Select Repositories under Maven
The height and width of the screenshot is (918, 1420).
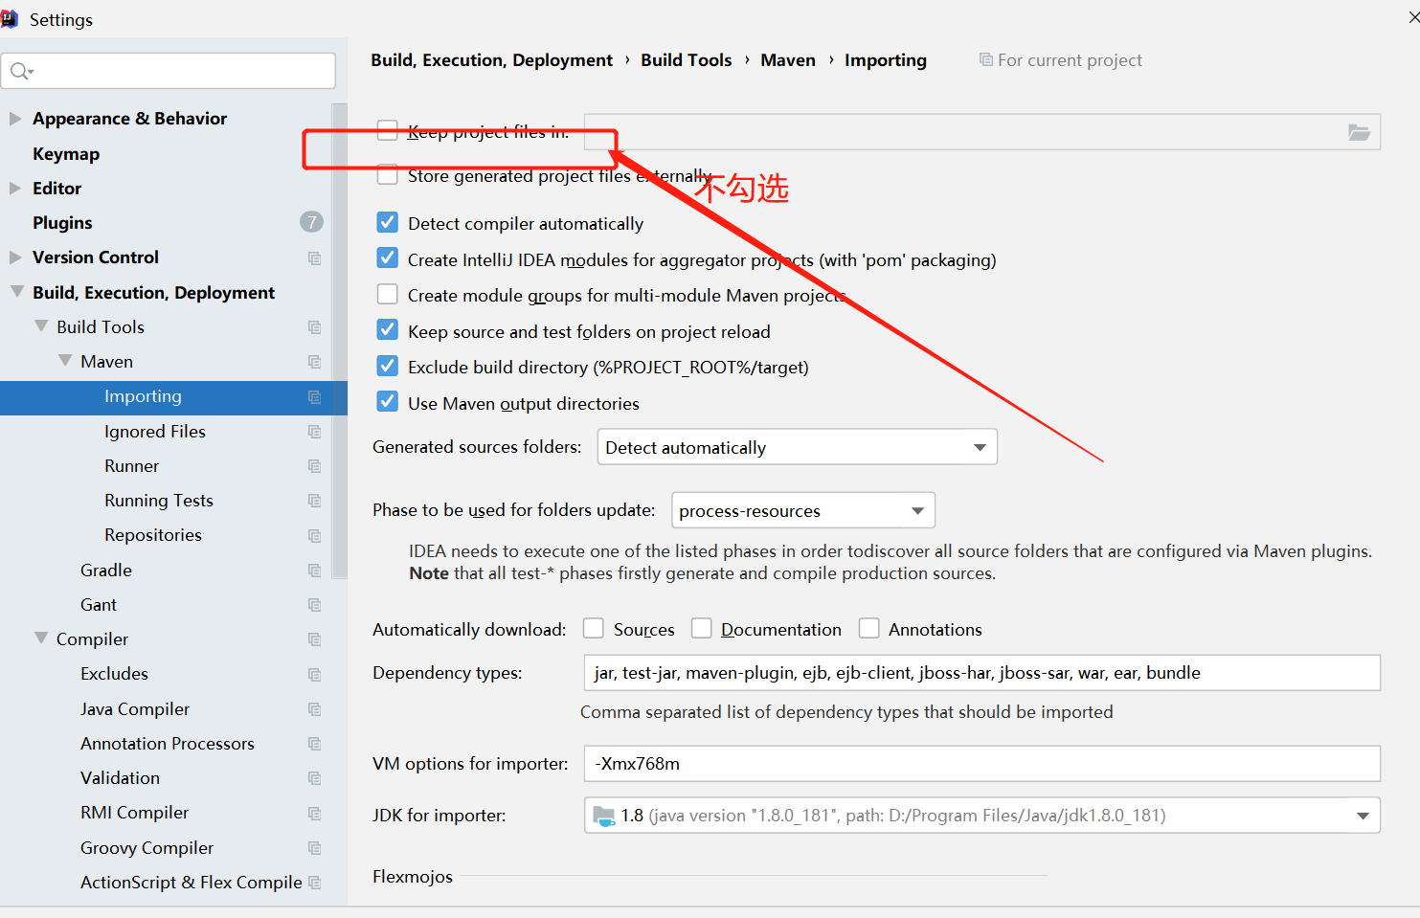pos(153,535)
